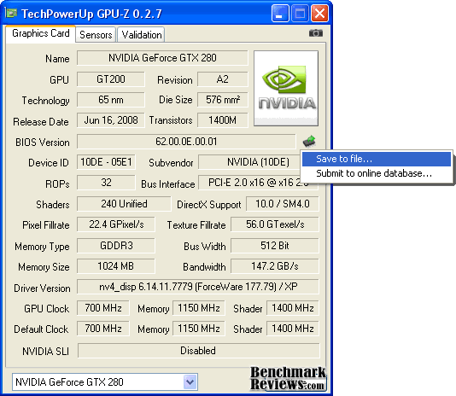Image resolution: width=456 pixels, height=396 pixels.
Task: Click the BIOS save chip icon
Action: [309, 141]
